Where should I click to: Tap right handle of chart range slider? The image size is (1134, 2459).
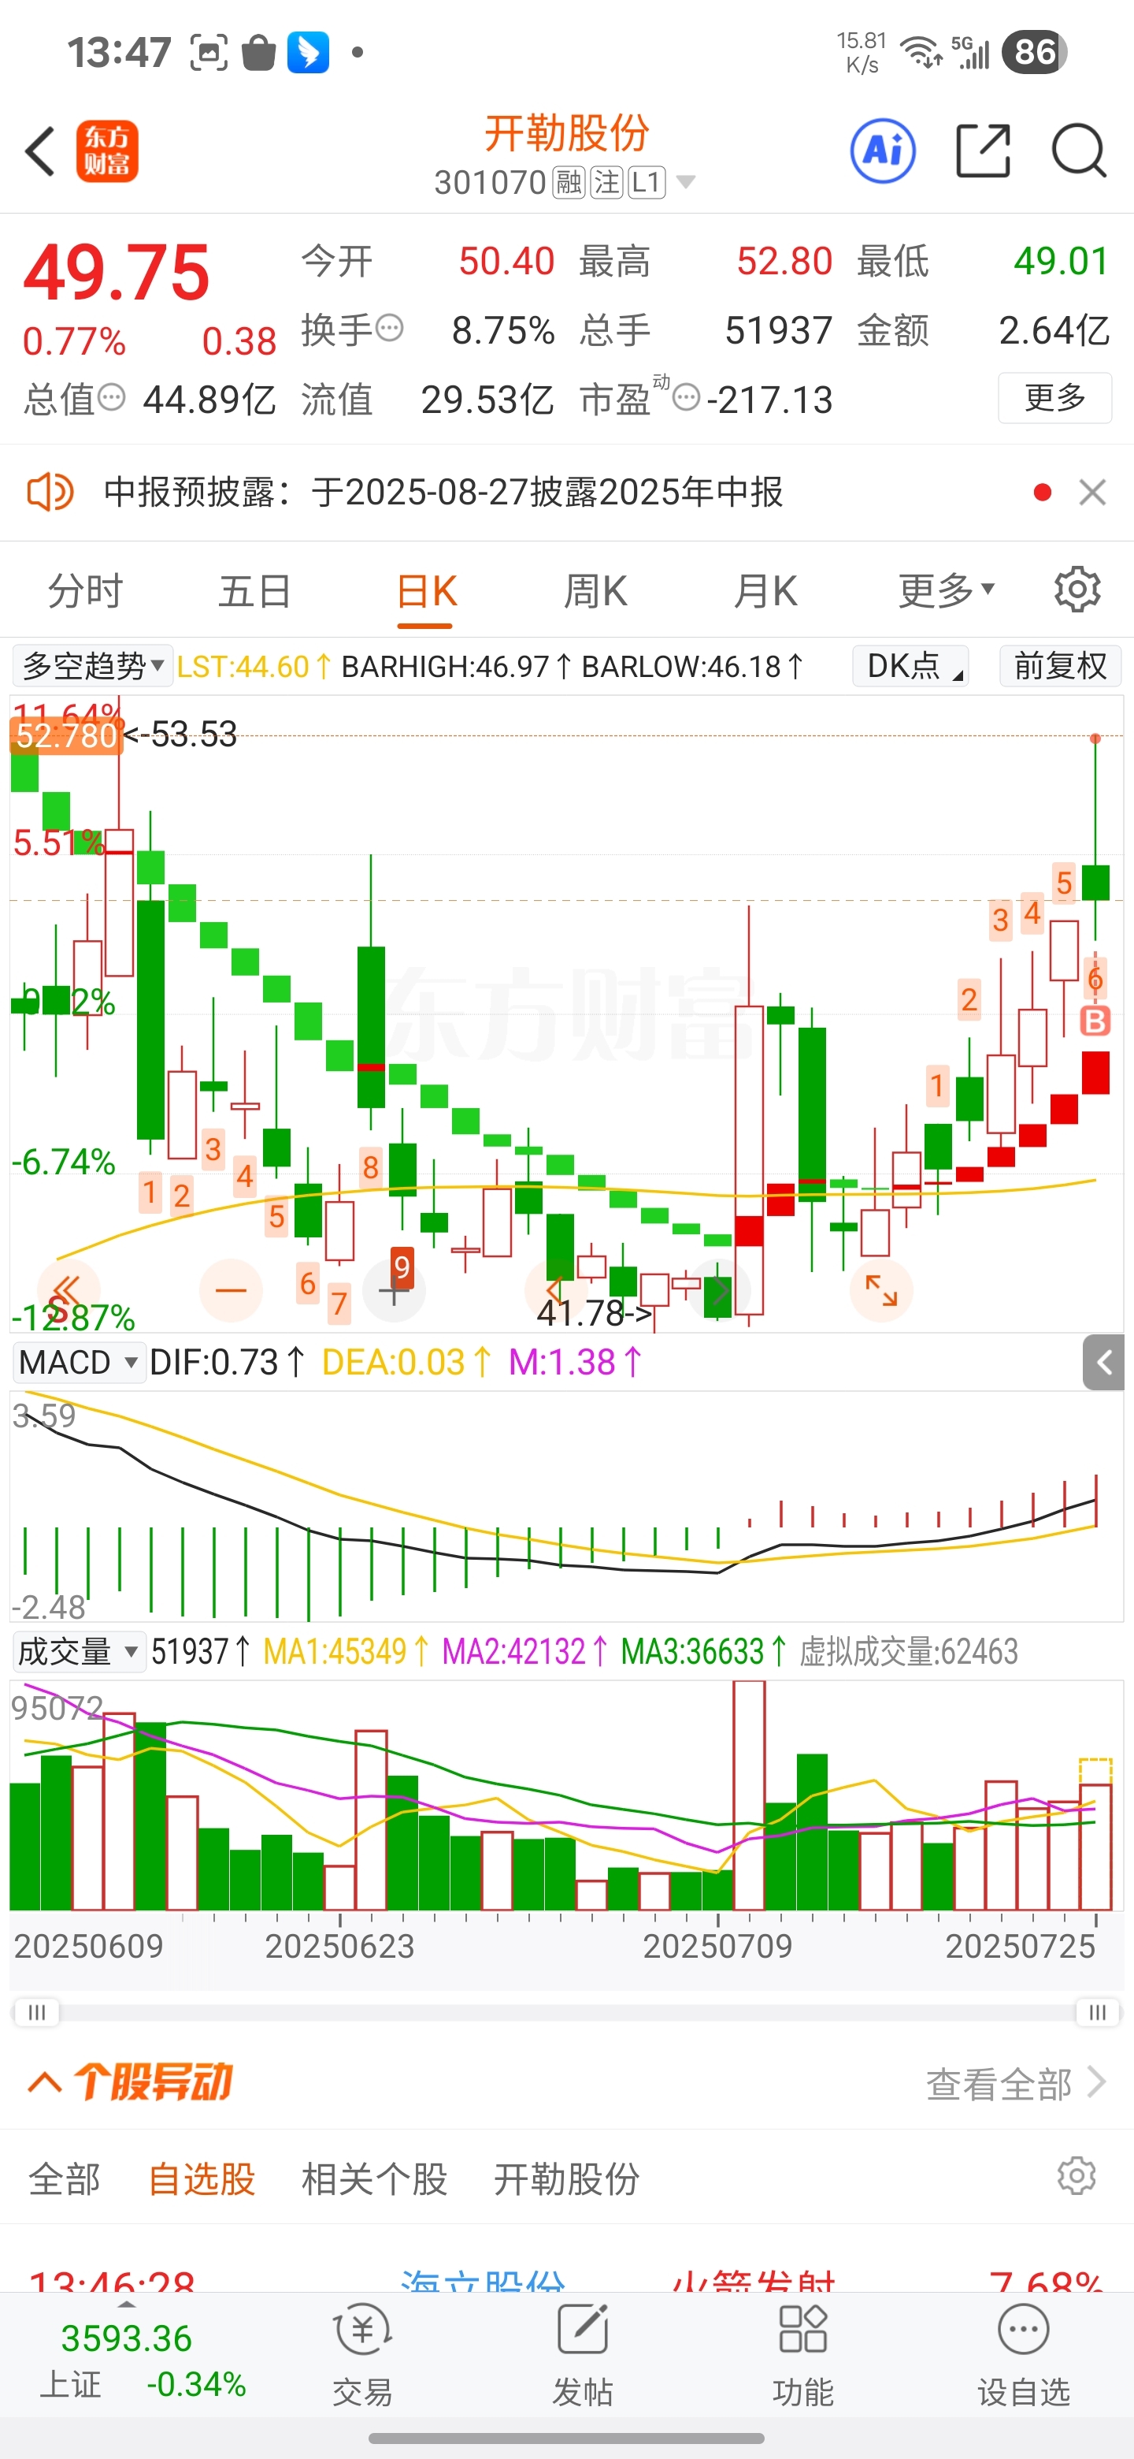[x=1098, y=2012]
